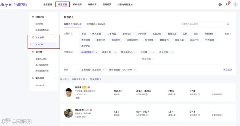Select the 美妆 category chip
240x126 pixels.
point(196,34)
